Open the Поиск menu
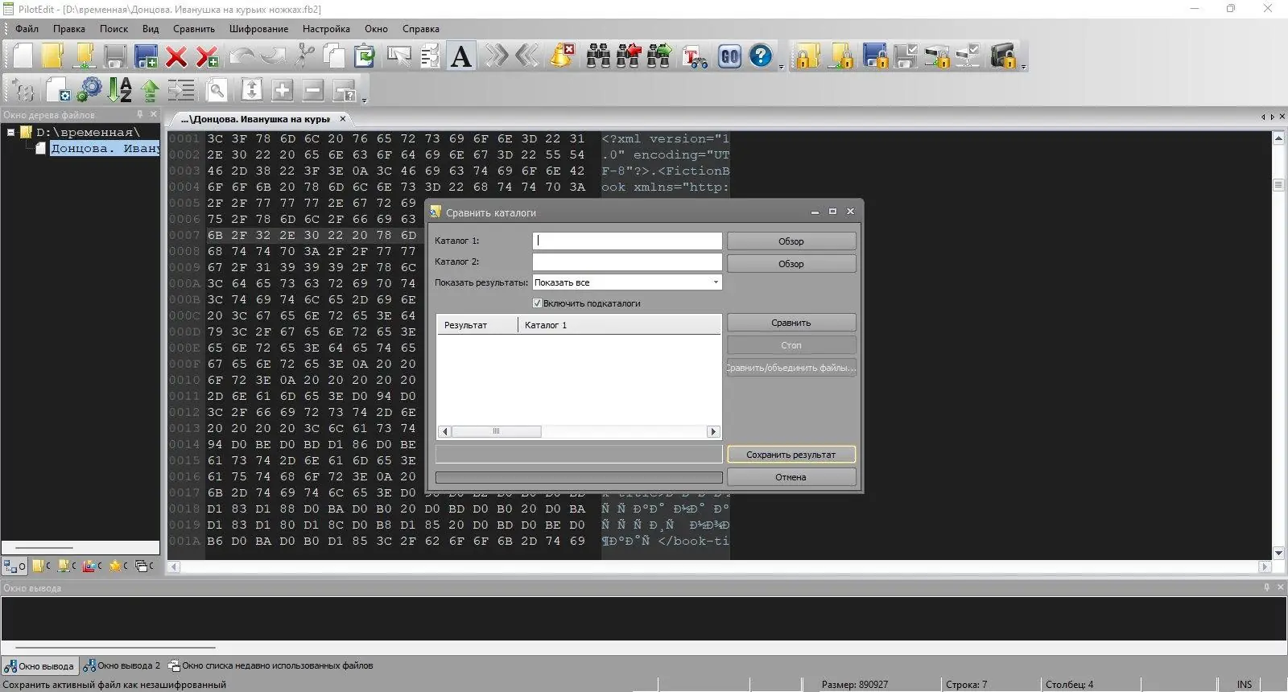The height and width of the screenshot is (692, 1288). [x=114, y=29]
